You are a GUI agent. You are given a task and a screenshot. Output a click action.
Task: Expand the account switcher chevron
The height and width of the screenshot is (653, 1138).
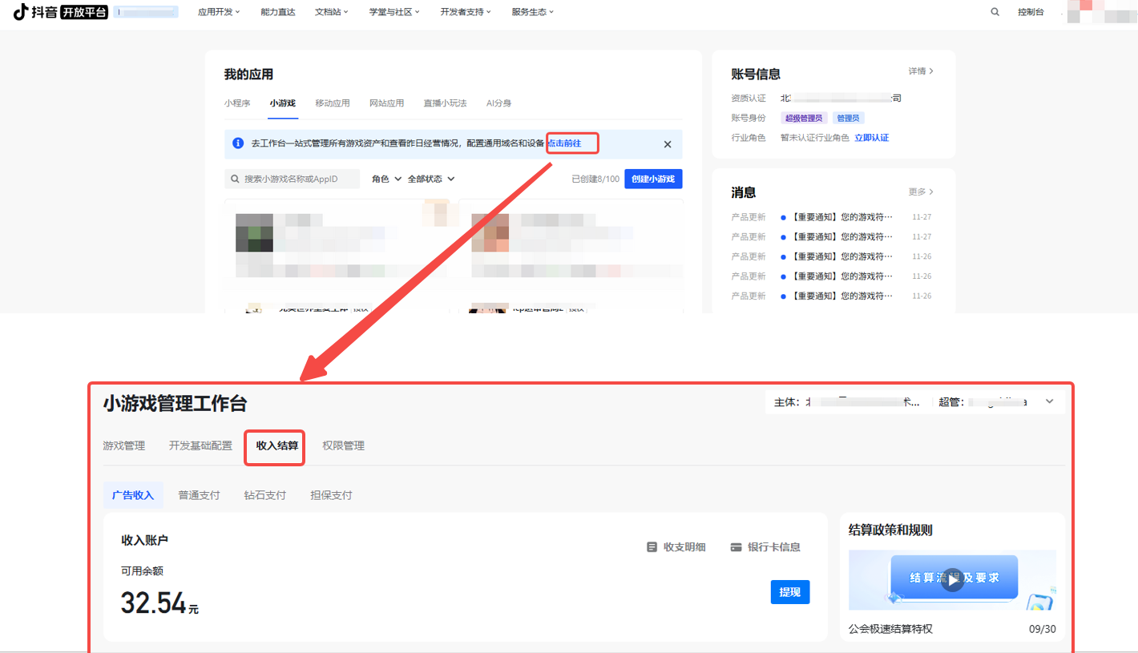(x=1050, y=402)
